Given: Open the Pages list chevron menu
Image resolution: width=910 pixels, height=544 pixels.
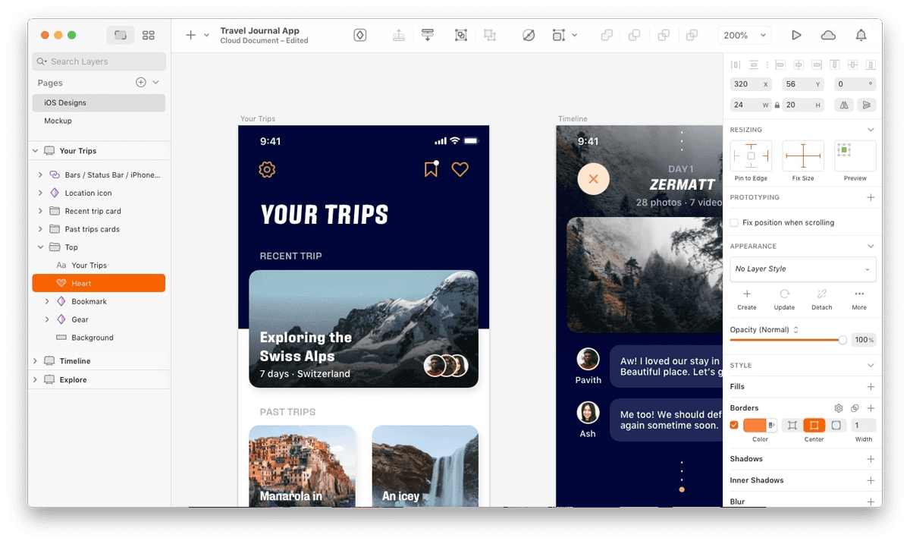Looking at the screenshot, I should click(156, 83).
